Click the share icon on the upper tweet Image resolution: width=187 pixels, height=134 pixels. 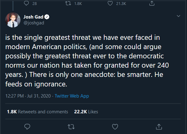click(x=151, y=4)
